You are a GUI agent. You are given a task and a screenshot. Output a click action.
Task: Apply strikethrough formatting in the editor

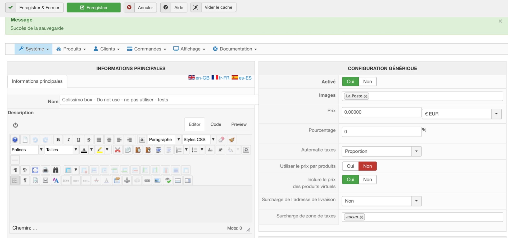click(x=89, y=140)
